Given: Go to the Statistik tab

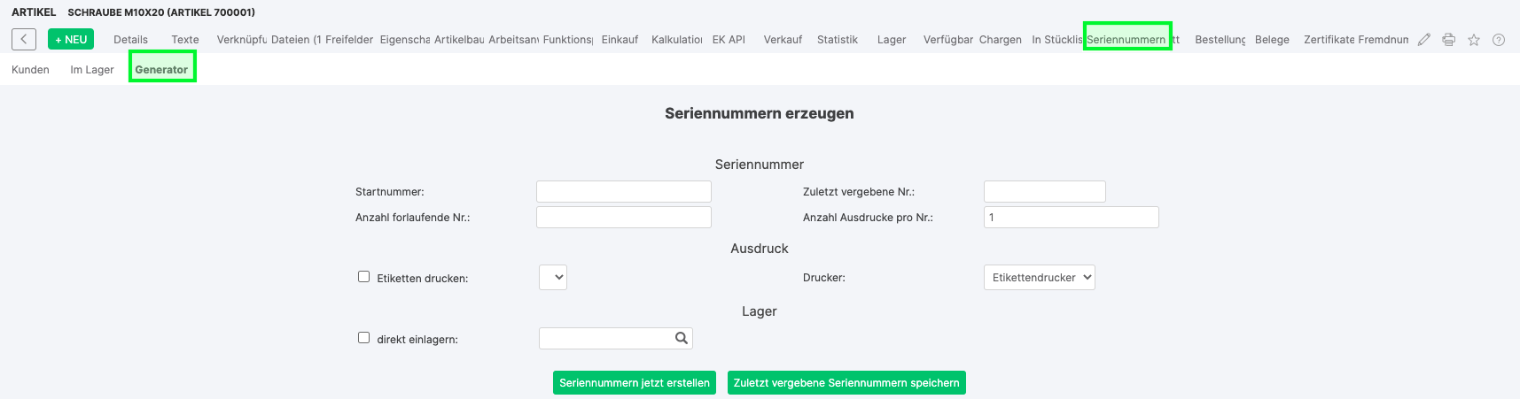Looking at the screenshot, I should (838, 40).
